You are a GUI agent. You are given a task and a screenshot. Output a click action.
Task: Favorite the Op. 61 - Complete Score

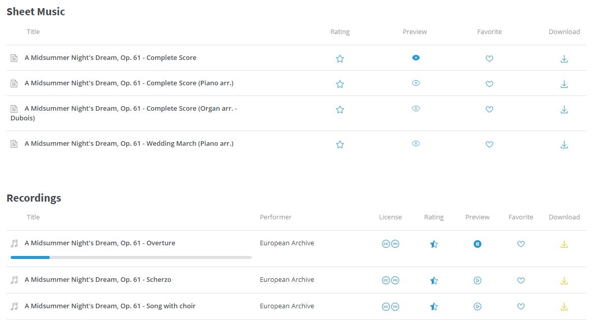click(x=490, y=58)
